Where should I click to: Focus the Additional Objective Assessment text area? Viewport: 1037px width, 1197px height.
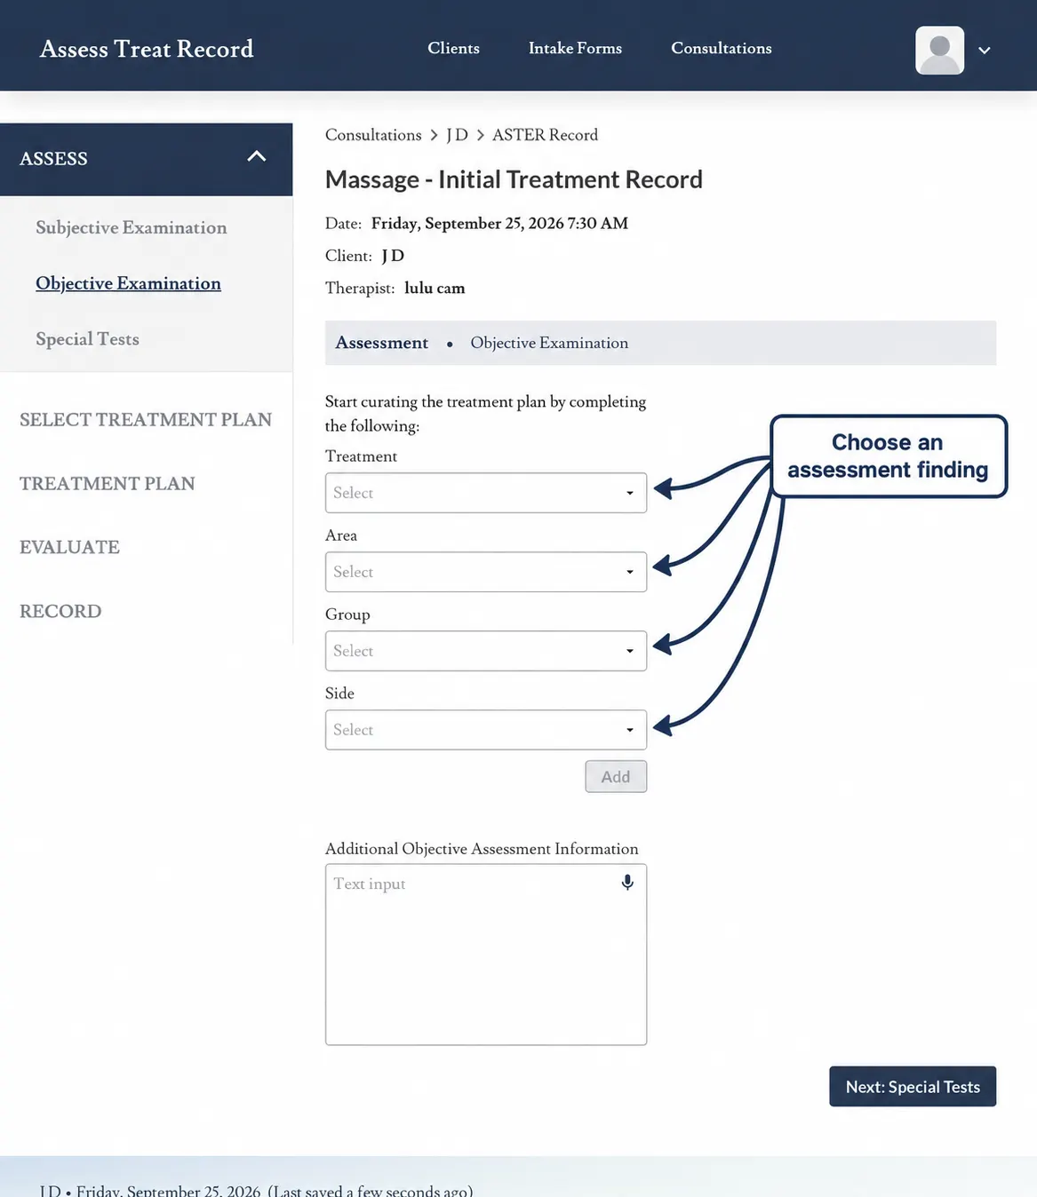[x=486, y=955]
